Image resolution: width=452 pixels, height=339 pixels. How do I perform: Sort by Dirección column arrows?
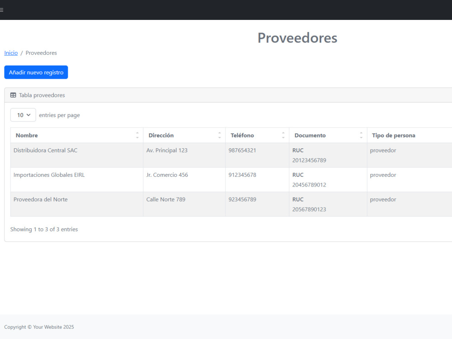click(x=219, y=135)
